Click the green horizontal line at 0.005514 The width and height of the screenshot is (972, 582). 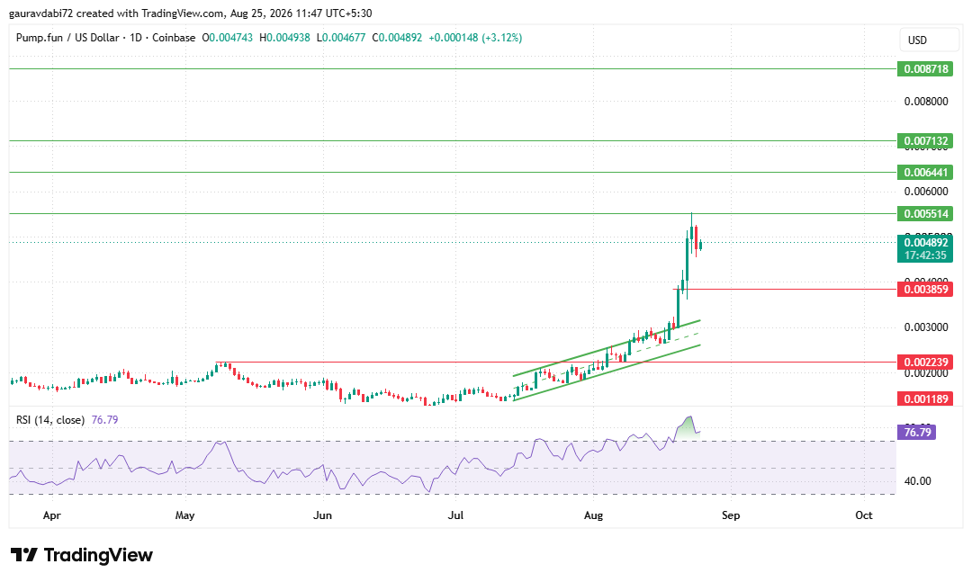tap(453, 214)
